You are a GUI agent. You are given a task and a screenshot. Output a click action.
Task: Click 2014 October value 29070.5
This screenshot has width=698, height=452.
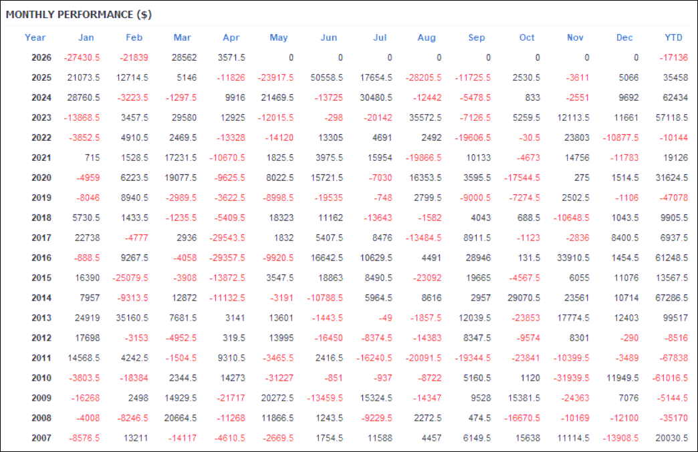coord(523,298)
